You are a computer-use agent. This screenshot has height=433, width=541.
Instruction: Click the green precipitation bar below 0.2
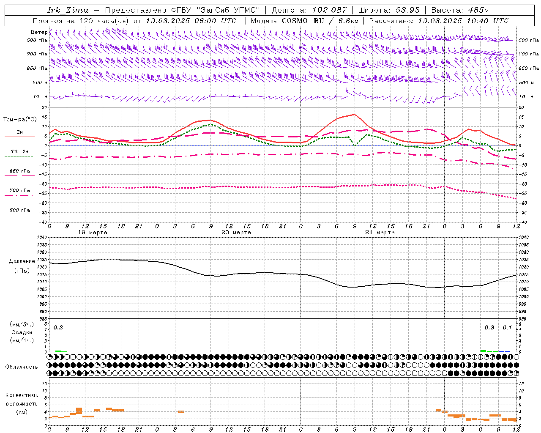pyautogui.click(x=58, y=351)
